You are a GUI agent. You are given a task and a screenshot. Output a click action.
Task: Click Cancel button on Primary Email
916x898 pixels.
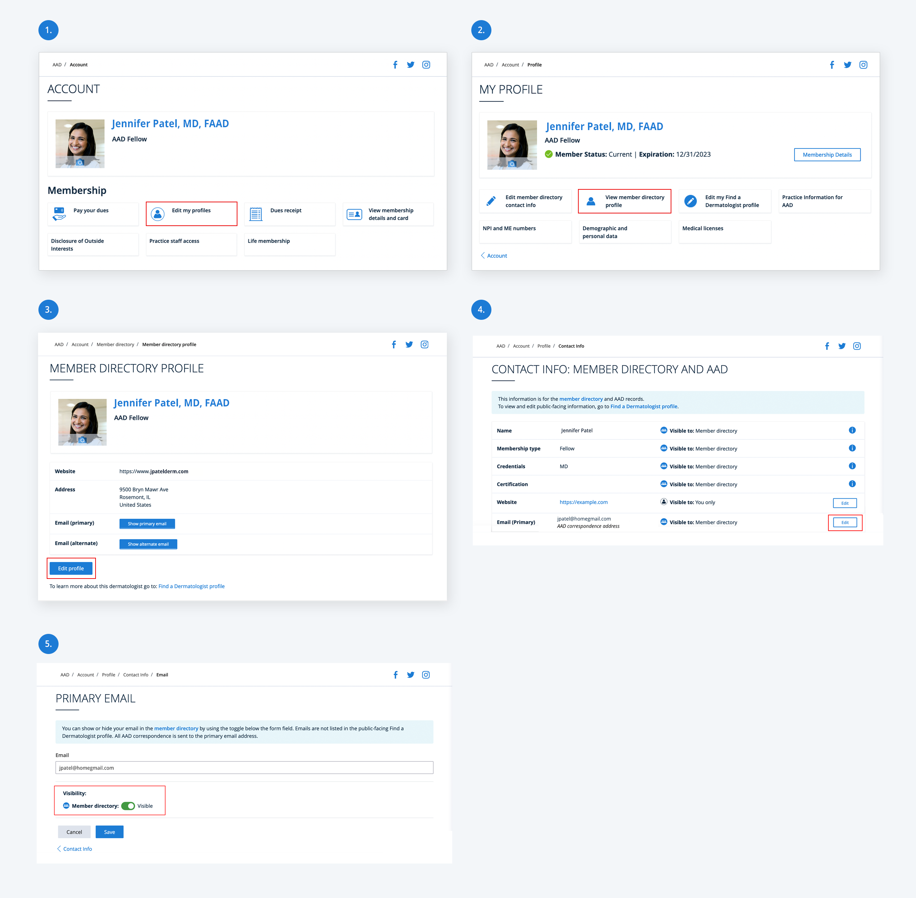(x=74, y=832)
